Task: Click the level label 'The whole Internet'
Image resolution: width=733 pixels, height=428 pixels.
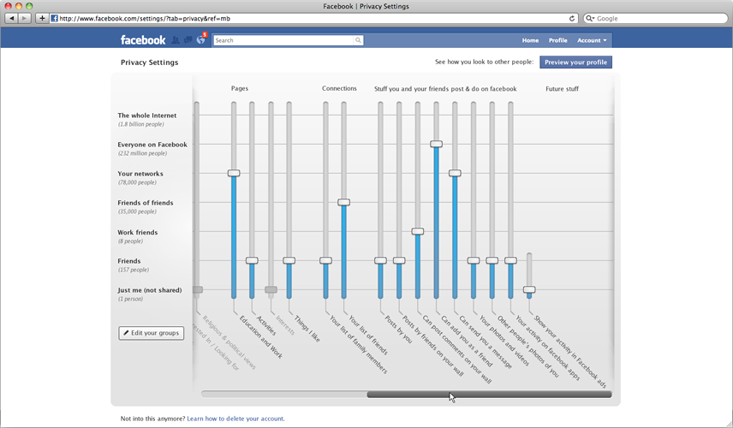Action: point(147,116)
